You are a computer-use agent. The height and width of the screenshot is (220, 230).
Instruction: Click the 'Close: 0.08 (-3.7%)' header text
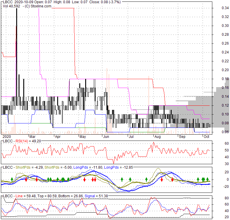[105, 2]
